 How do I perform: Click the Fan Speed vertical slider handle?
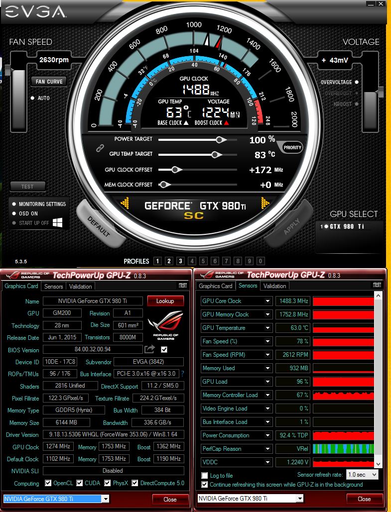point(8,70)
